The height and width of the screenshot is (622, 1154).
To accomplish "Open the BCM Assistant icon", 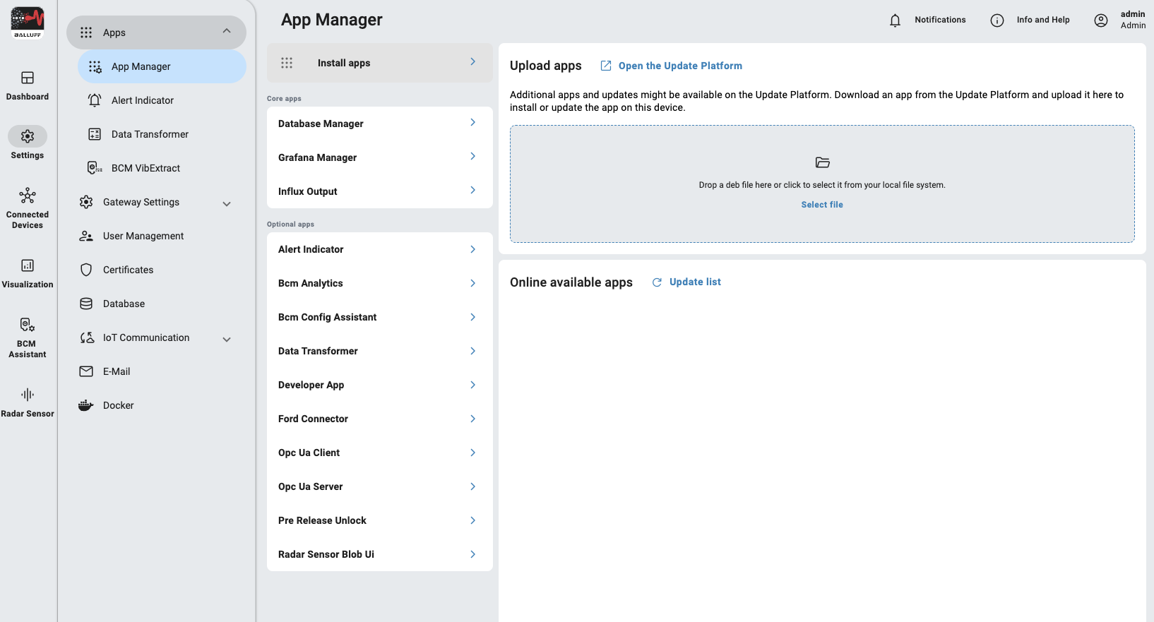I will pos(28,325).
